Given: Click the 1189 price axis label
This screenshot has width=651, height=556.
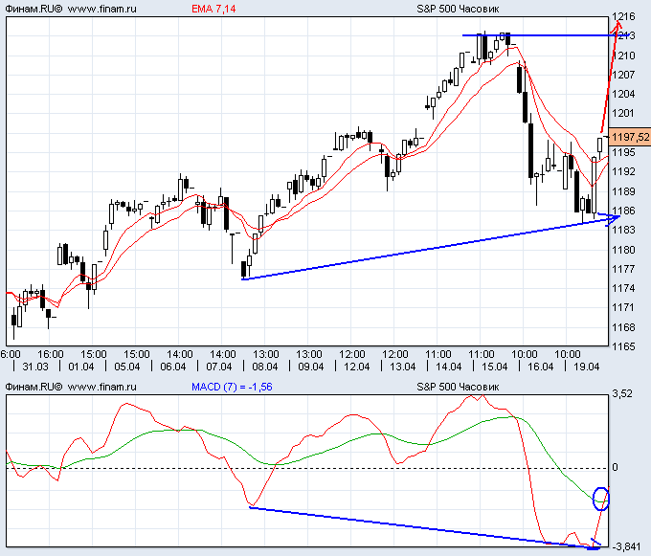Looking at the screenshot, I should click(x=623, y=191).
